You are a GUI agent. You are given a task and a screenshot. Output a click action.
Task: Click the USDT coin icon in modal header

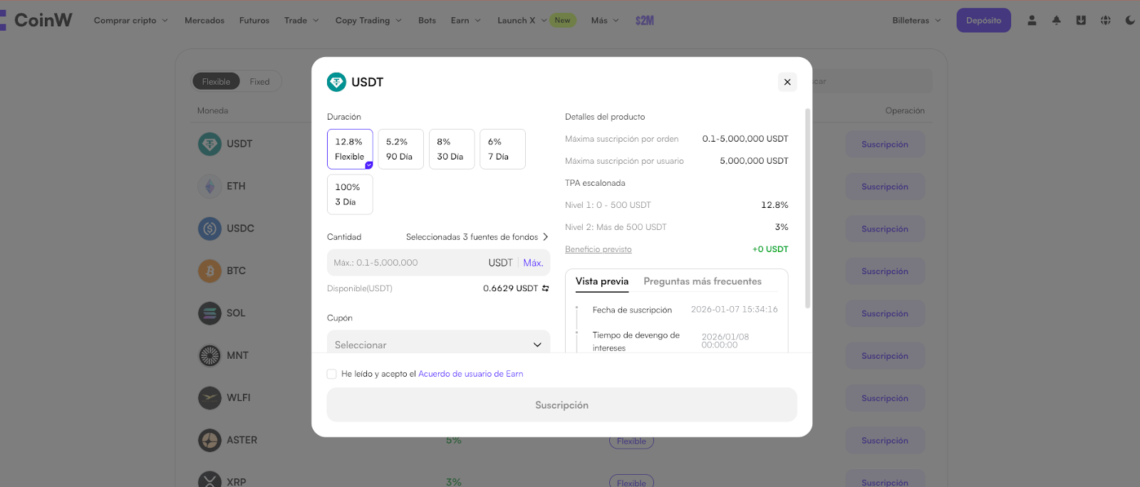click(x=336, y=82)
